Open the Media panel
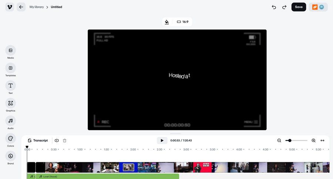The height and width of the screenshot is (179, 333). (10, 50)
